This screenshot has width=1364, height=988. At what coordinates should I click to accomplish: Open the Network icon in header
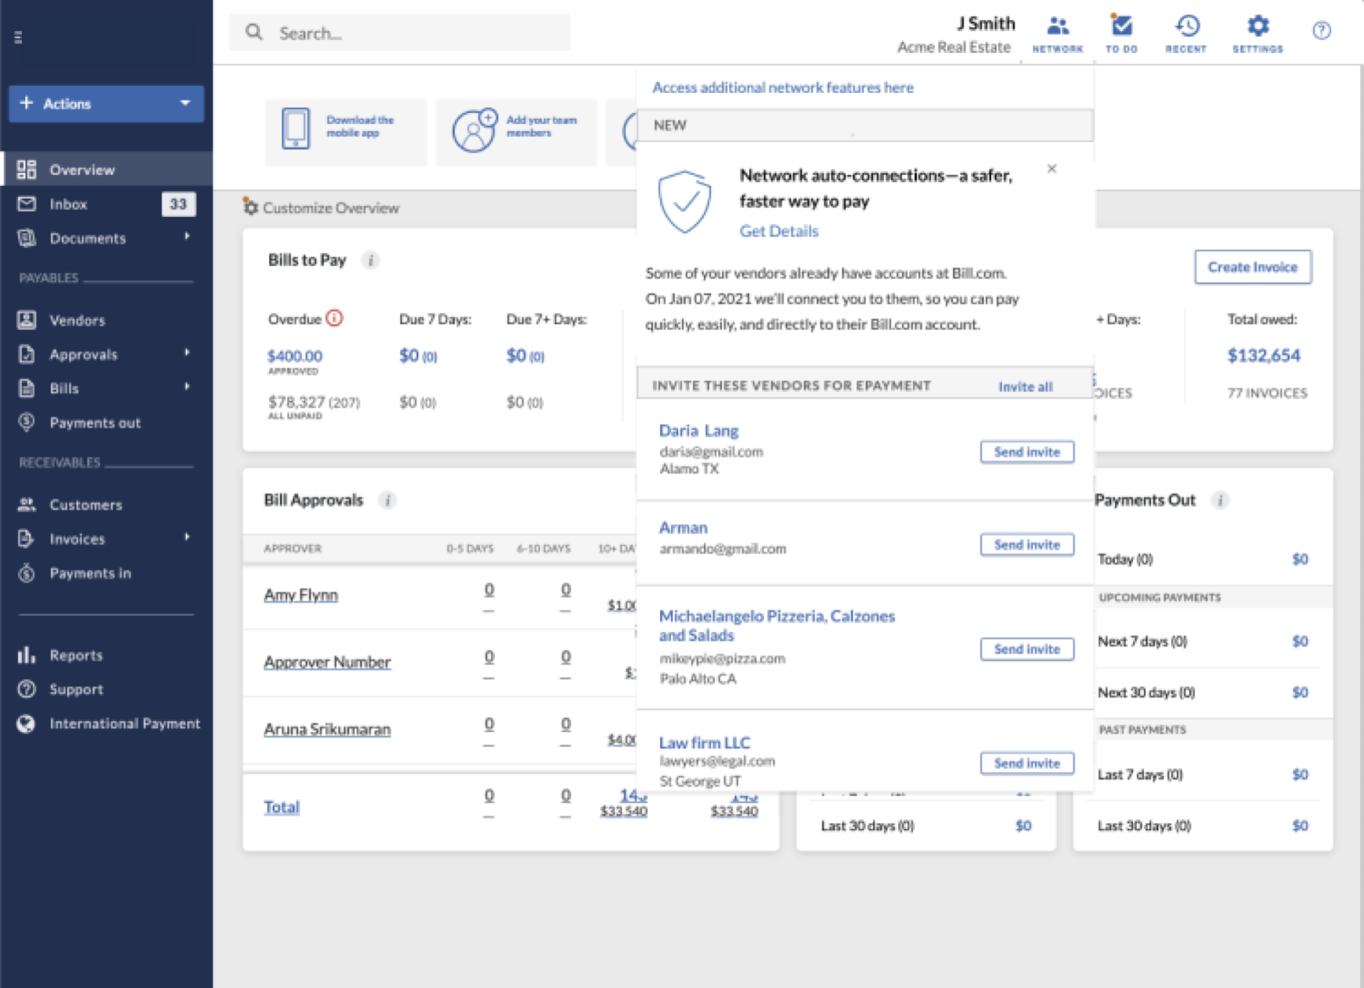(1057, 33)
